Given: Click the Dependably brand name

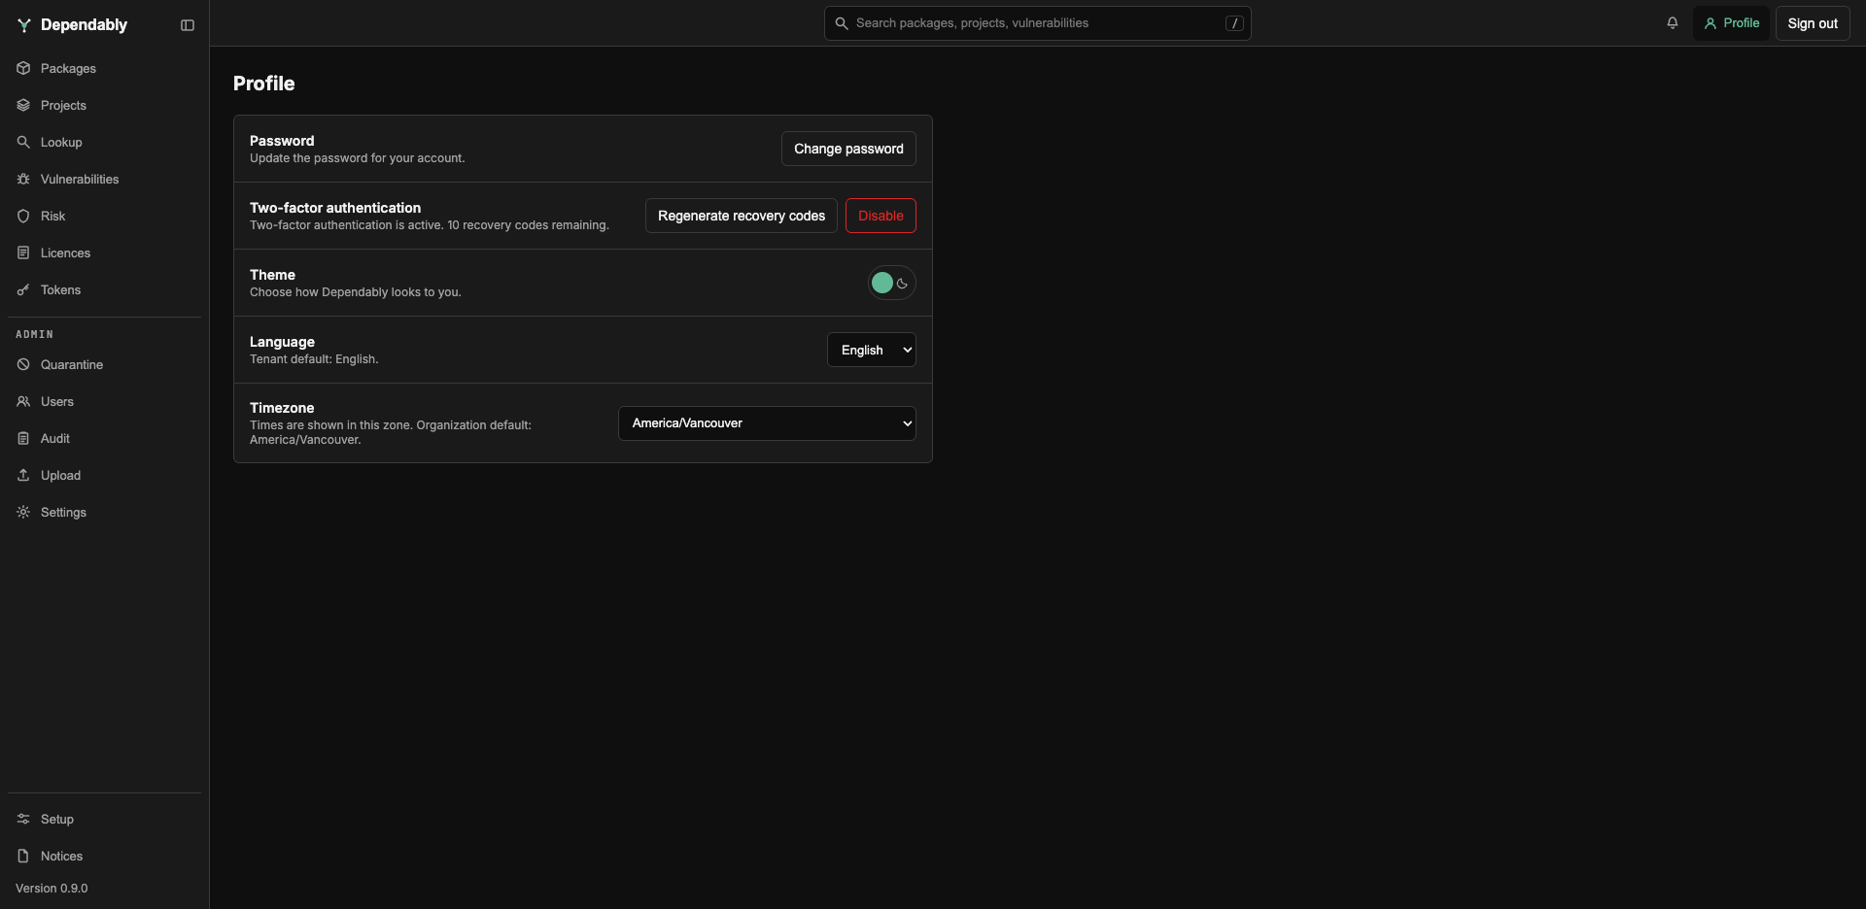Looking at the screenshot, I should [84, 25].
